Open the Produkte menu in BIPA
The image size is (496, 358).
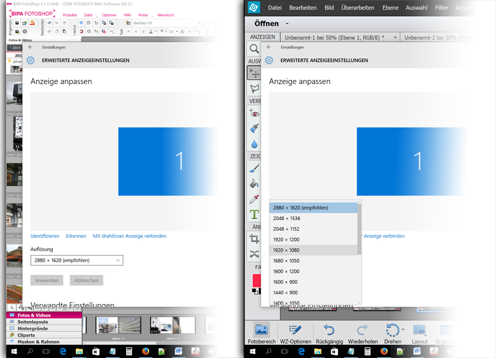tap(70, 15)
